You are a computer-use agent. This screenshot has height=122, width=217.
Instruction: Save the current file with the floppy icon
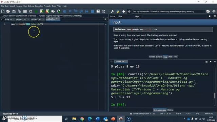(x=14, y=11)
